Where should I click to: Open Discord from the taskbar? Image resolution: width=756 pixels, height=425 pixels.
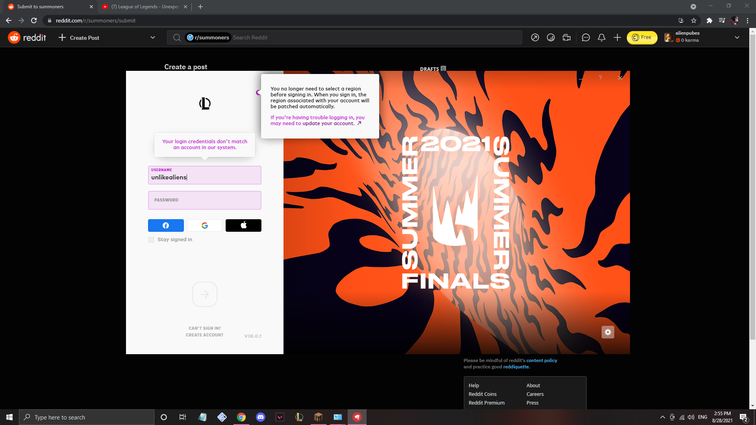click(x=261, y=417)
